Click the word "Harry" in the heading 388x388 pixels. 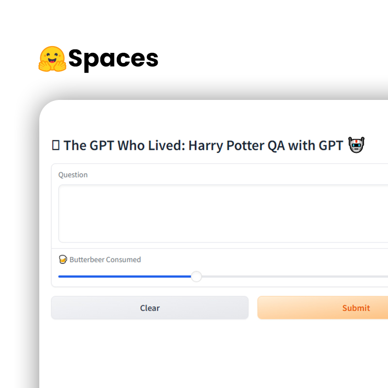(x=206, y=145)
